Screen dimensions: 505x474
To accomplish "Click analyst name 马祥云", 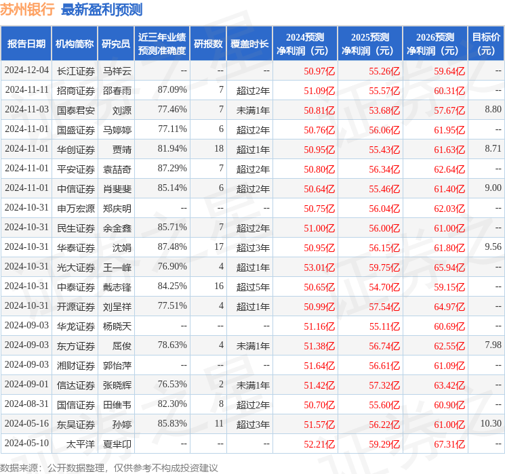I will 117,71.
